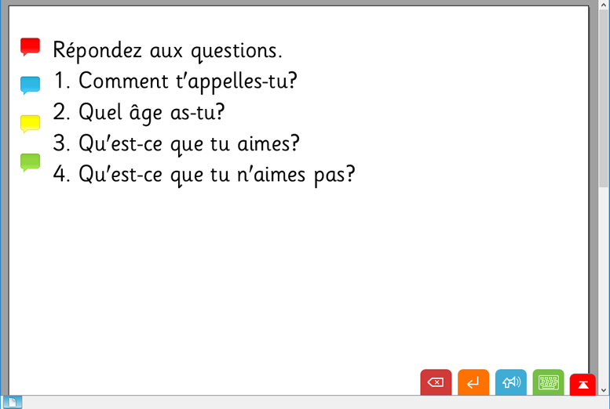The height and width of the screenshot is (409, 610).
Task: Click the red collapse-toolbar arrow button
Action: 583,384
